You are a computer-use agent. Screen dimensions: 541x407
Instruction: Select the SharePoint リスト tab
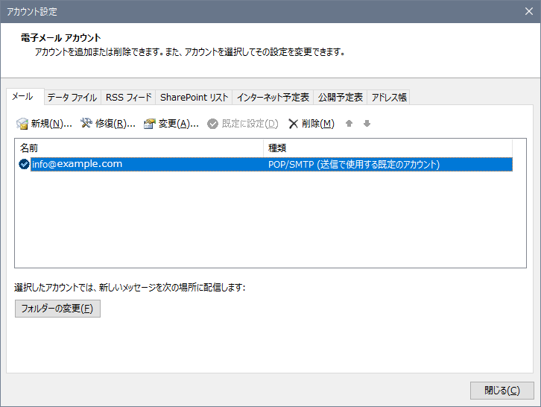pyautogui.click(x=194, y=98)
